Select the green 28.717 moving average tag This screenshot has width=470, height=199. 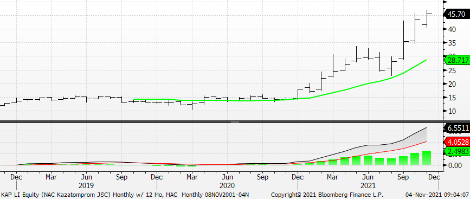tap(457, 60)
